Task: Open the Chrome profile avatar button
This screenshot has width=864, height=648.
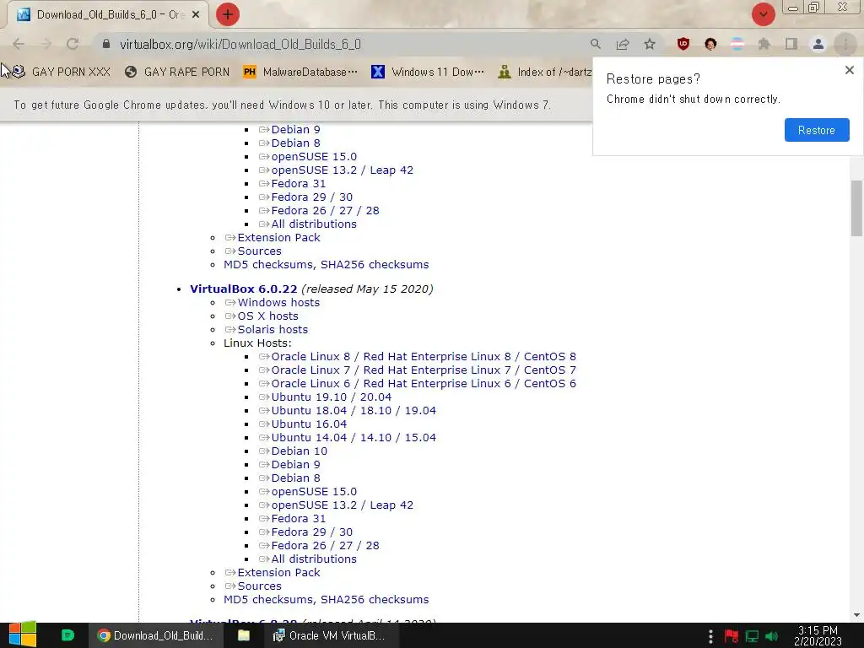Action: pyautogui.click(x=818, y=44)
